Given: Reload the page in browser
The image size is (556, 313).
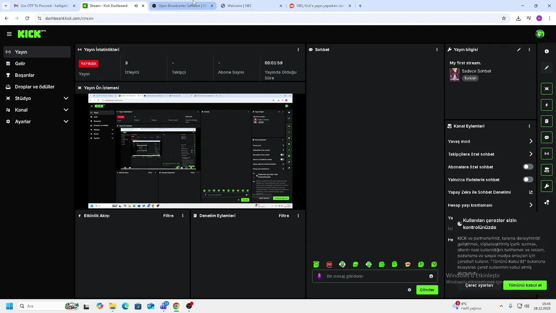Looking at the screenshot, I should [x=27, y=18].
